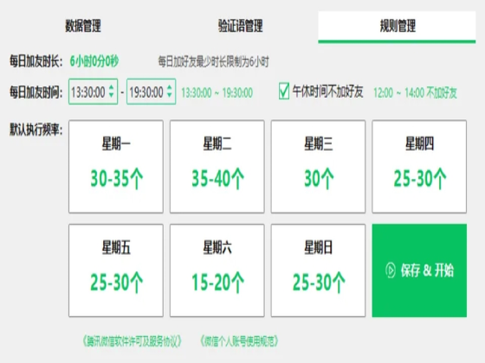485x363 pixels.
Task: Select the 星期二 35-40个 frequency card
Action: point(217,167)
